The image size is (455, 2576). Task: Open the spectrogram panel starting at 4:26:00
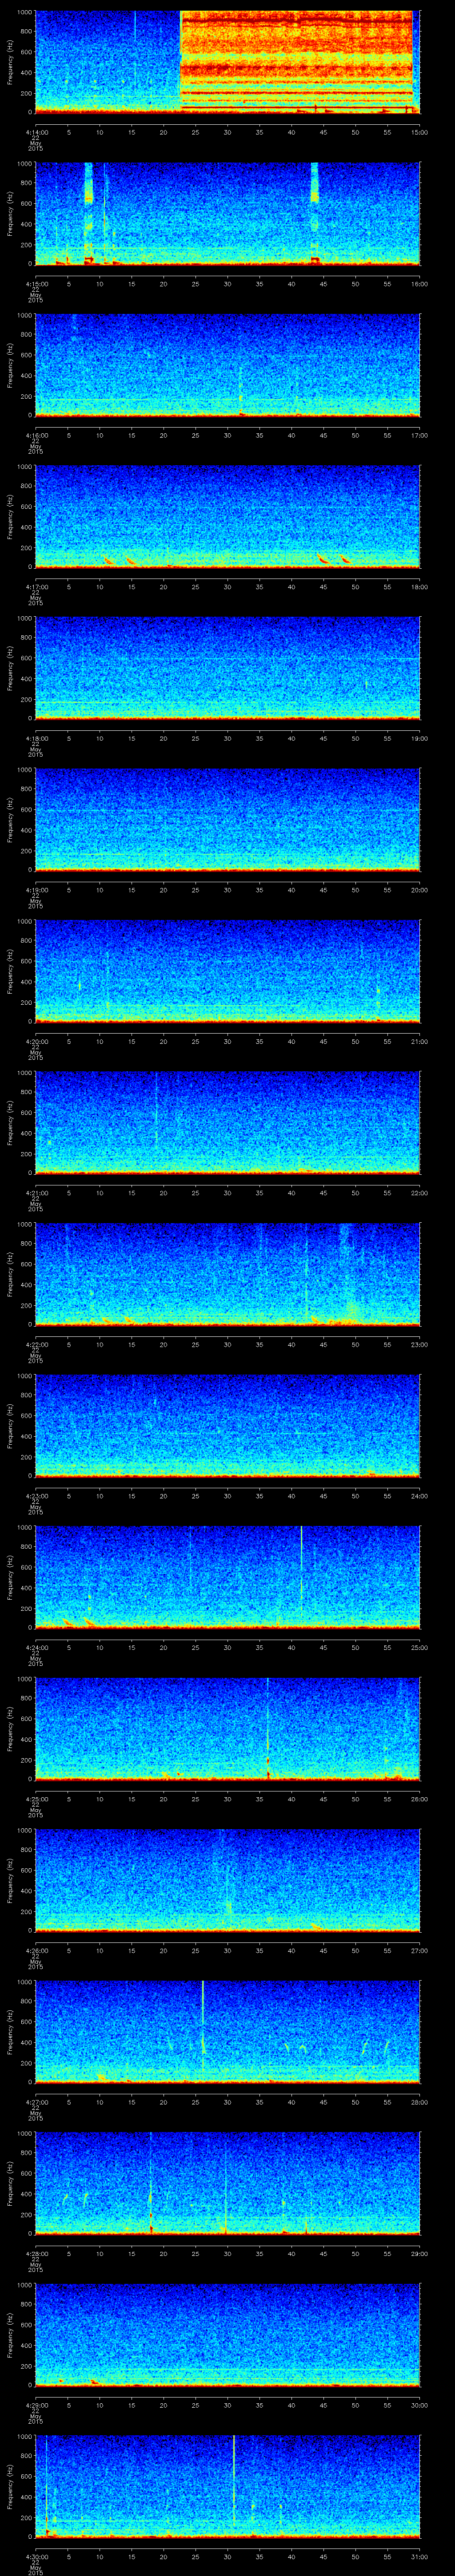[227, 1880]
